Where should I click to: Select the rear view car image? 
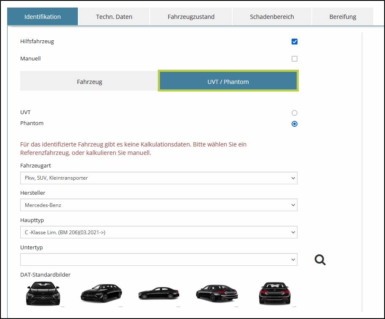274,293
